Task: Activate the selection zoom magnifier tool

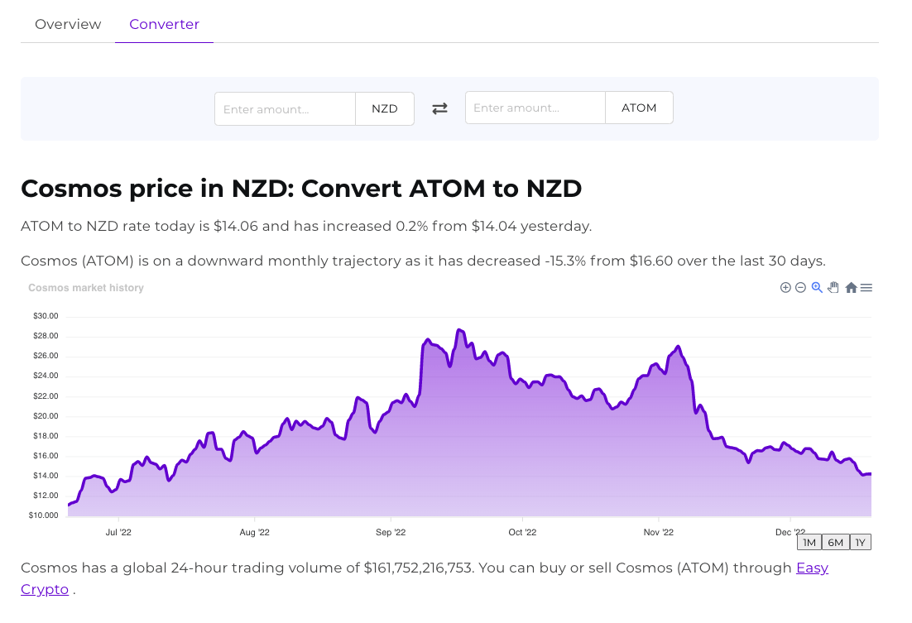Action: (x=817, y=287)
